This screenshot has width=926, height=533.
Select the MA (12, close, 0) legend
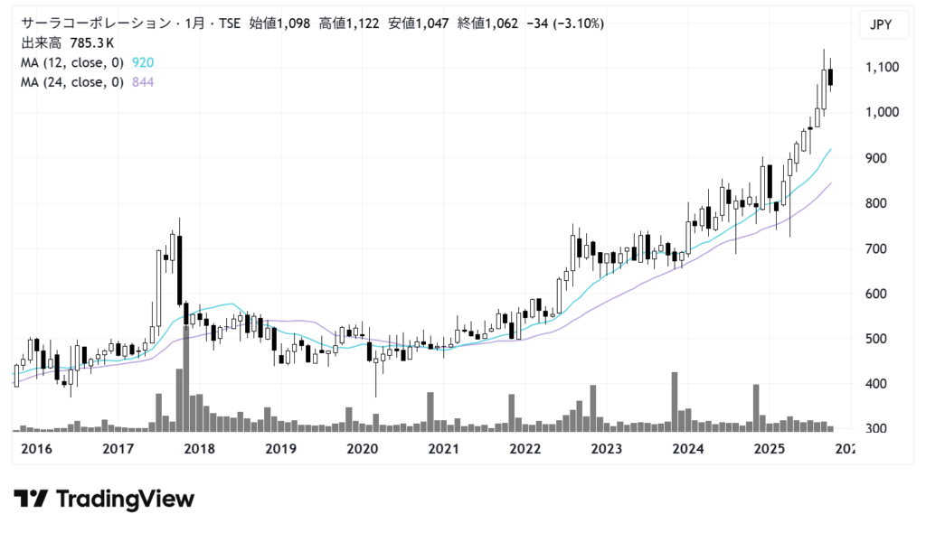(x=71, y=63)
